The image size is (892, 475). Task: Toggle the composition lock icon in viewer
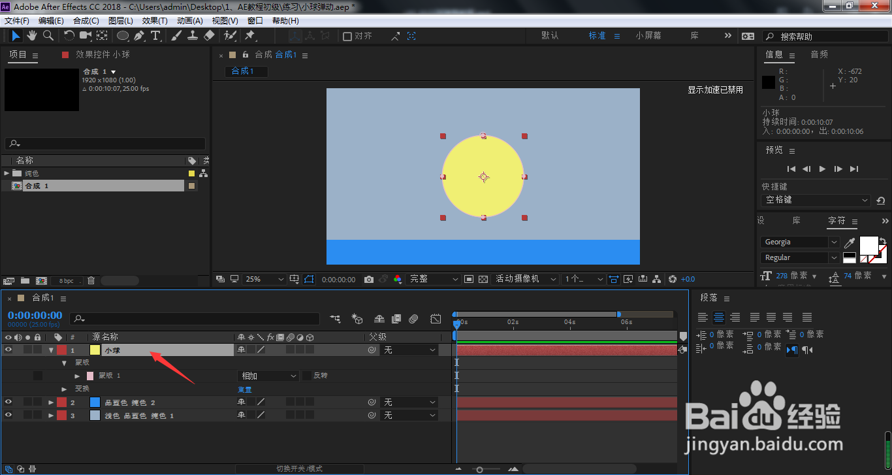(x=246, y=55)
